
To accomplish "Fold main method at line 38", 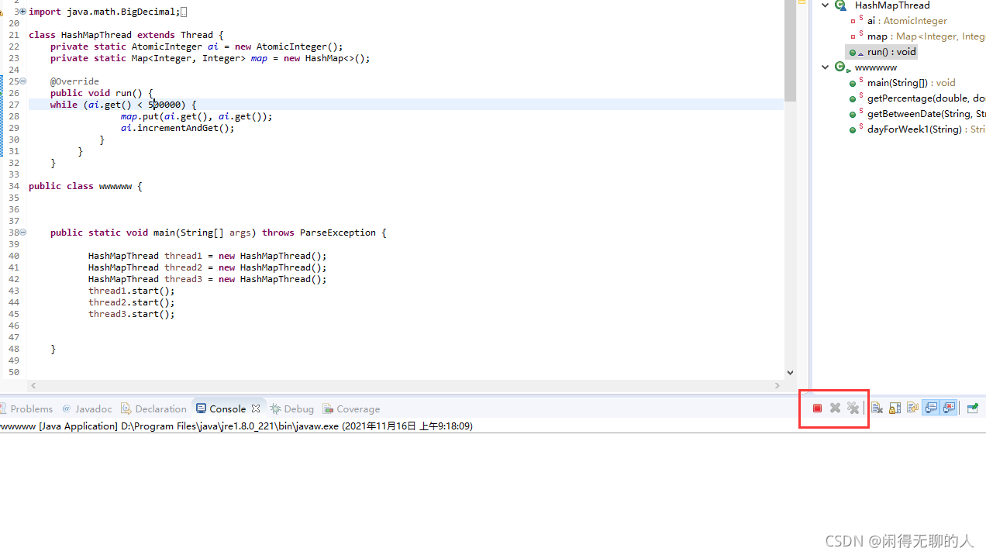I will click(22, 233).
